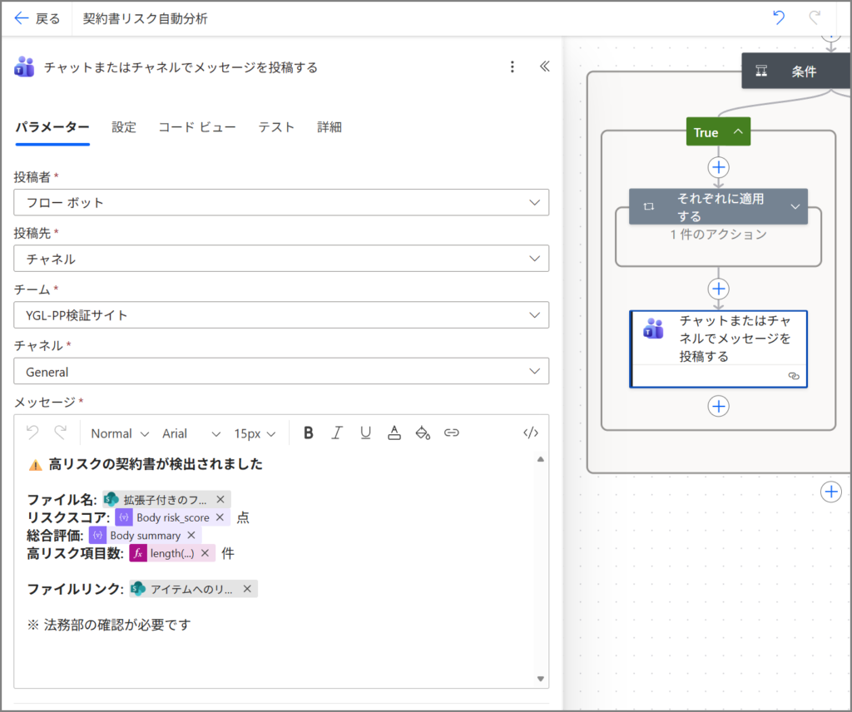Screen dimensions: 852x712
Task: Switch to the コード ビュー tab
Action: click(x=197, y=127)
